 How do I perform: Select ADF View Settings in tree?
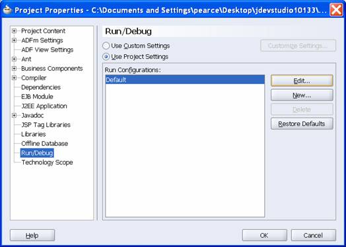coord(48,50)
